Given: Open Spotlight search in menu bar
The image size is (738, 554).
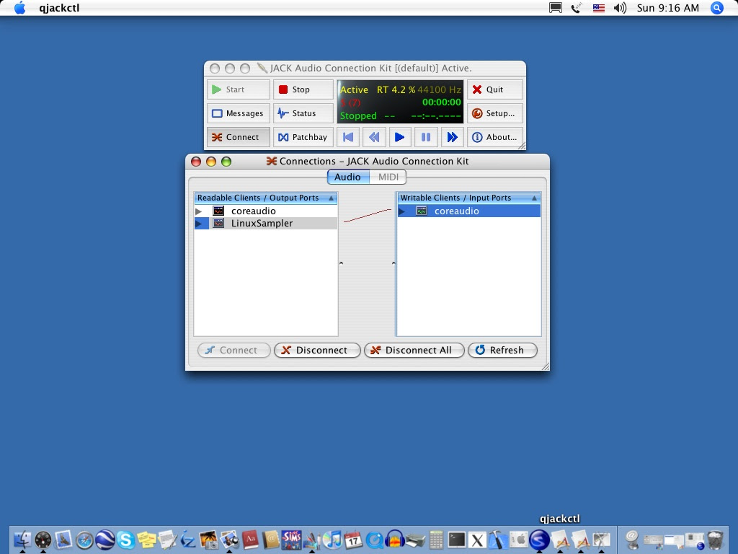Looking at the screenshot, I should tap(717, 8).
